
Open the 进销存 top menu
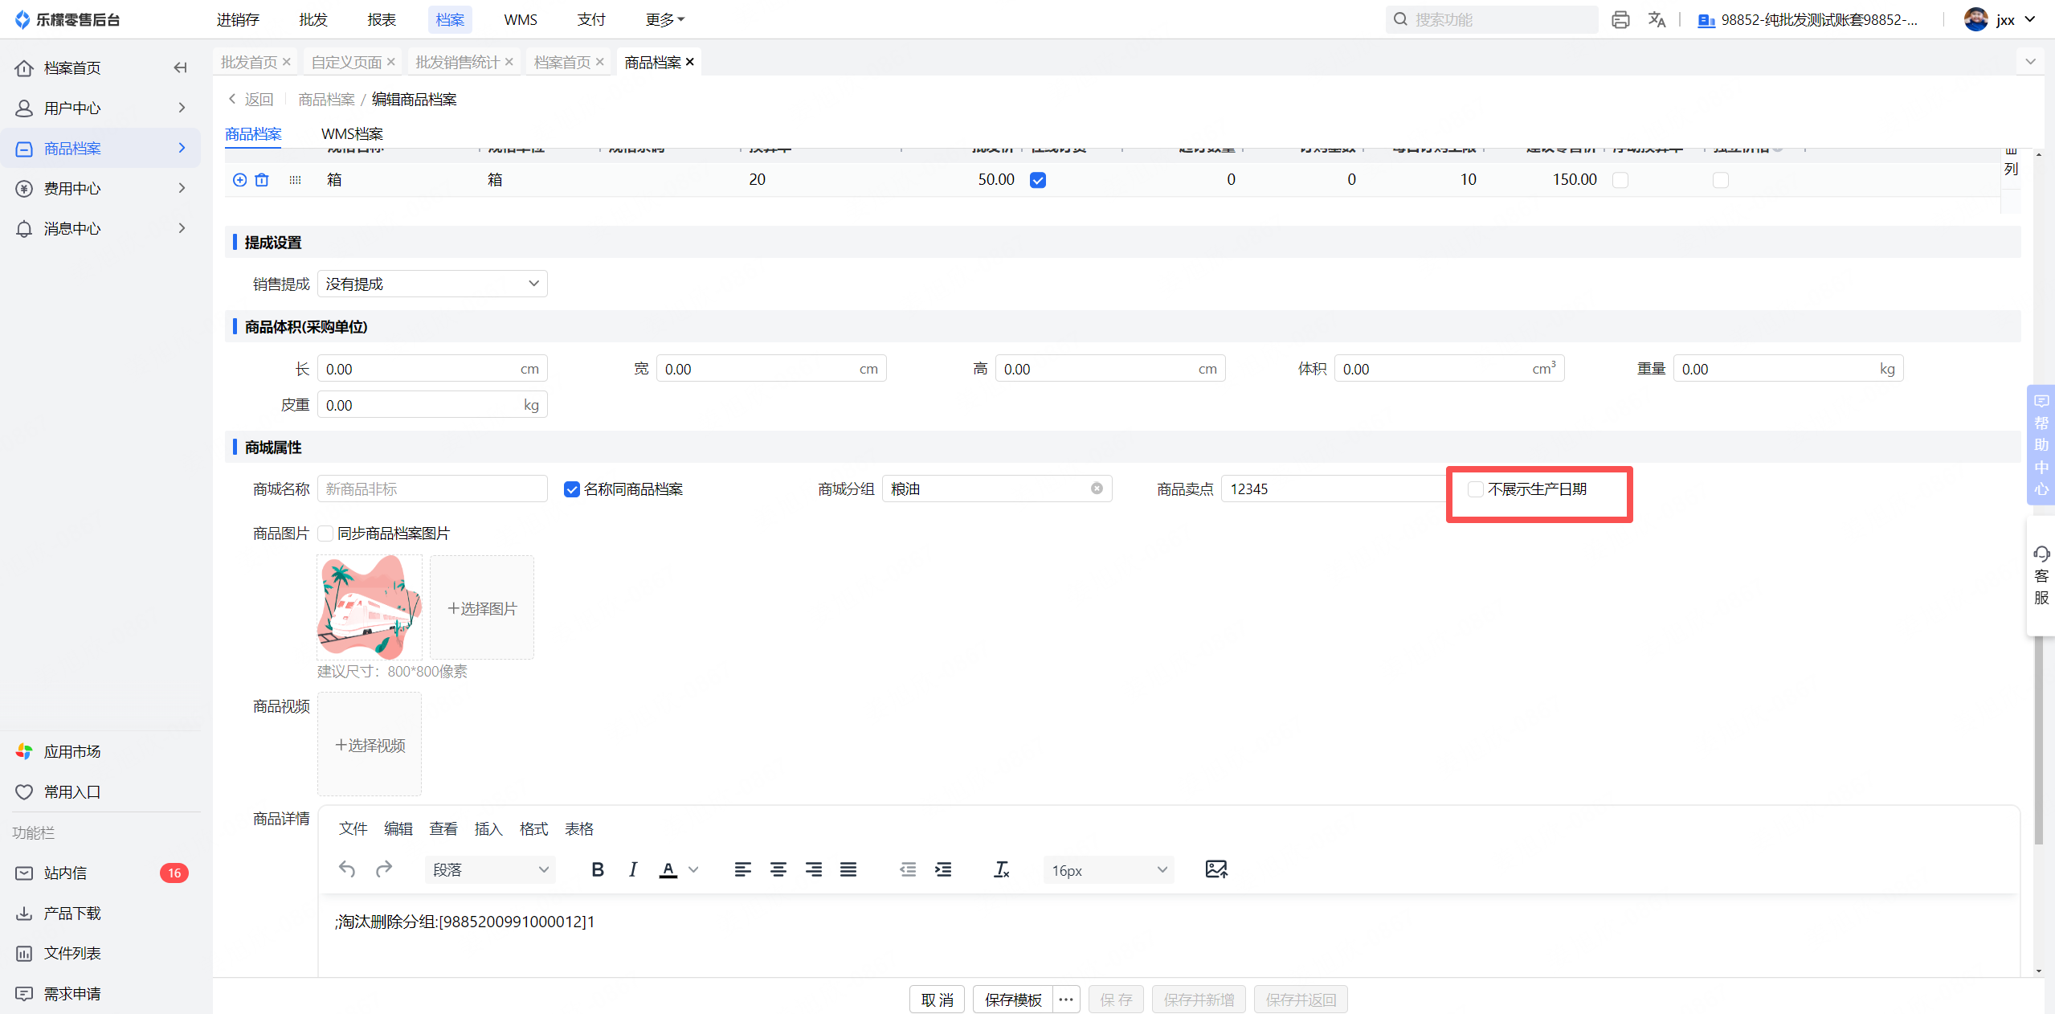[x=238, y=19]
